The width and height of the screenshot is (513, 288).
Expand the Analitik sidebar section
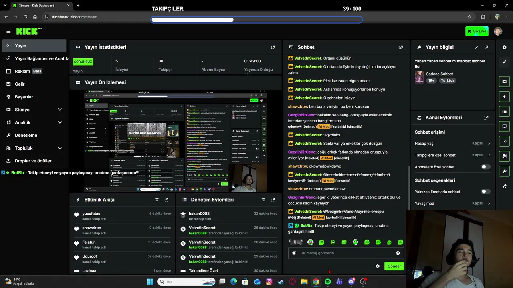34,122
